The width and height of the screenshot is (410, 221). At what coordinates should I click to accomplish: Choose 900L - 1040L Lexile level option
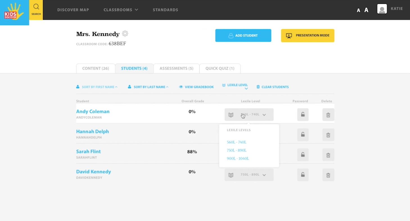point(238,158)
